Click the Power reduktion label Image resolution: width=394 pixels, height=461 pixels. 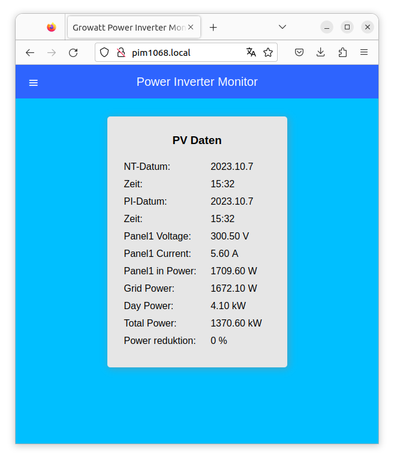click(x=160, y=340)
